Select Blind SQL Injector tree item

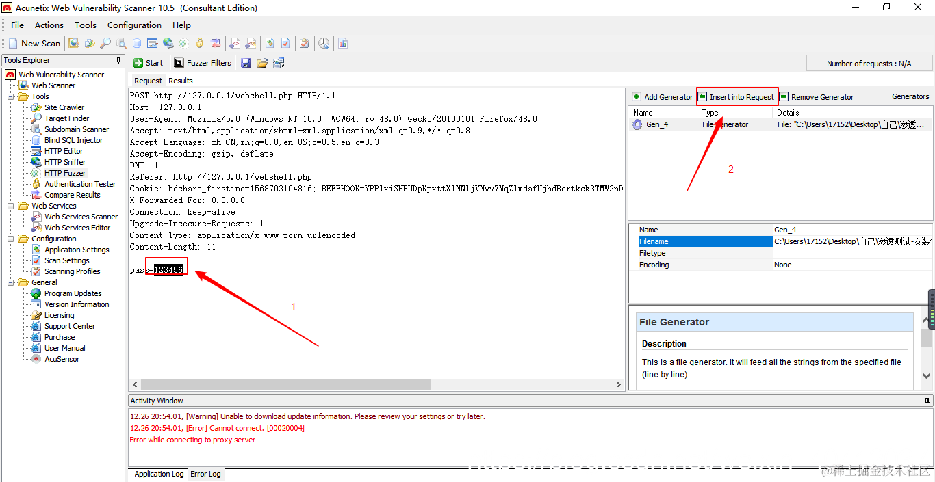click(73, 140)
